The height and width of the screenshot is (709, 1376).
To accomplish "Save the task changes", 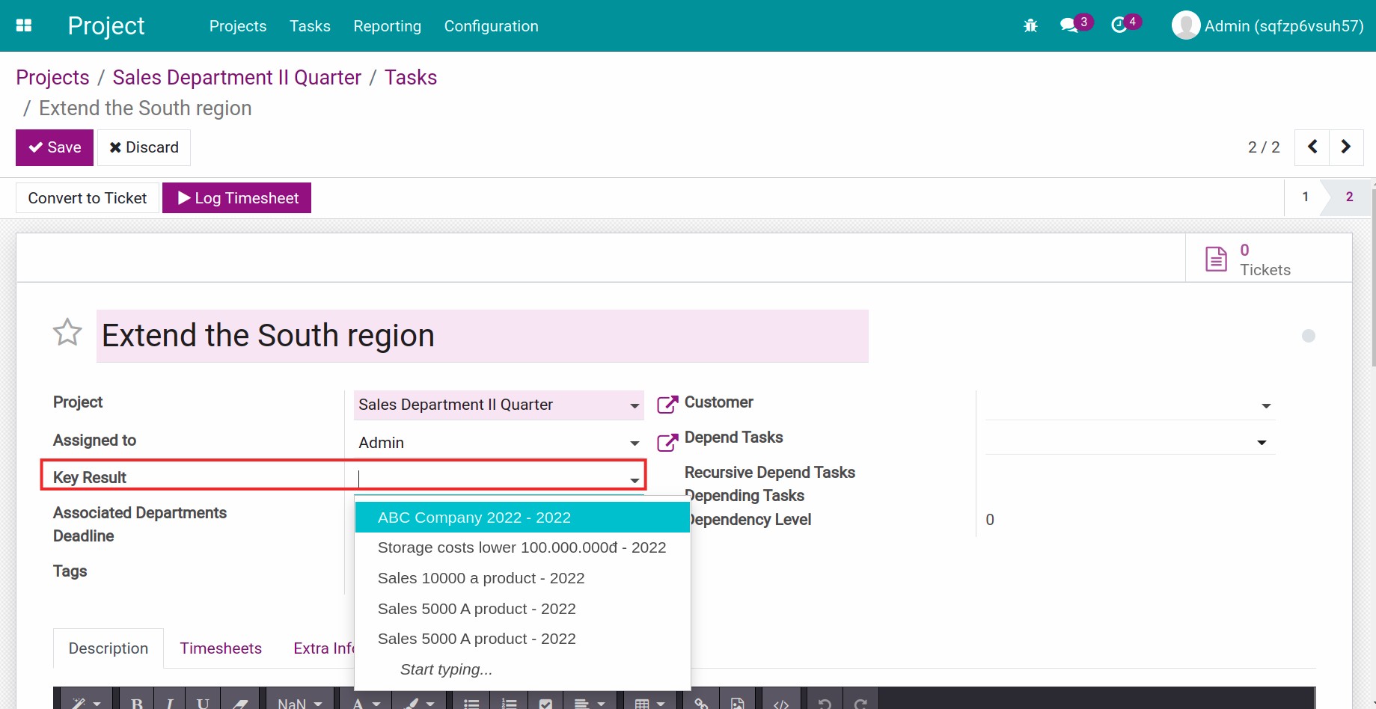I will pyautogui.click(x=54, y=147).
